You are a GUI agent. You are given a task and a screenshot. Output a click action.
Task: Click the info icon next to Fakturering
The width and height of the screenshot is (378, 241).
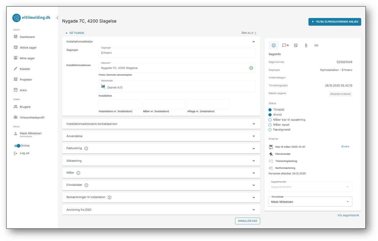pos(86,149)
